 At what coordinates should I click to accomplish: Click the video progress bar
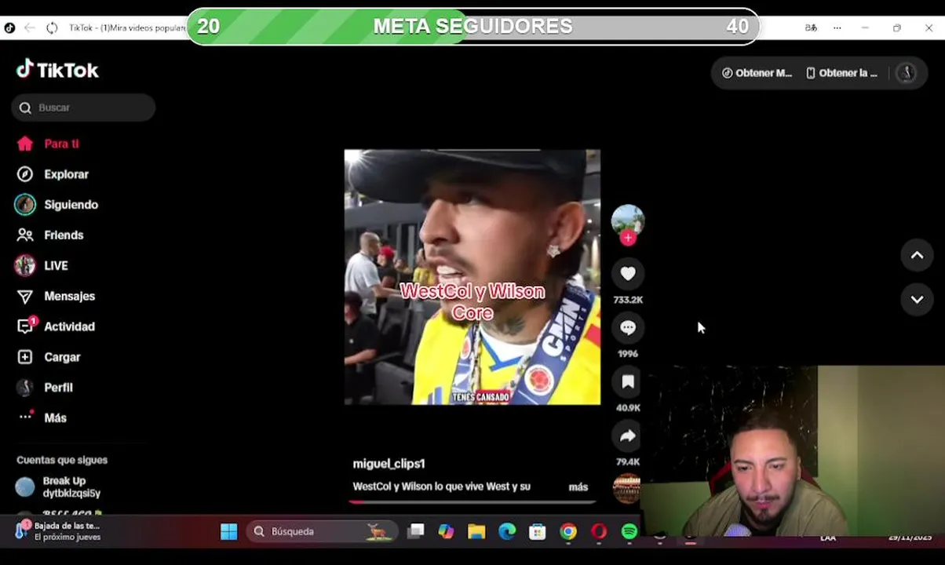click(472, 502)
